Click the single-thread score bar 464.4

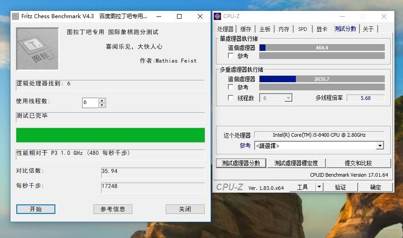(322, 48)
